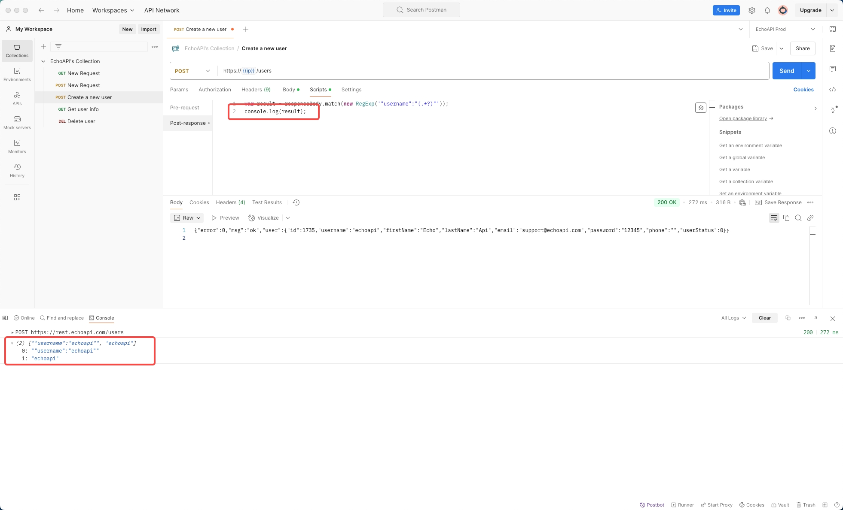The width and height of the screenshot is (843, 510).
Task: Click the Send button to execute request
Action: (x=787, y=70)
